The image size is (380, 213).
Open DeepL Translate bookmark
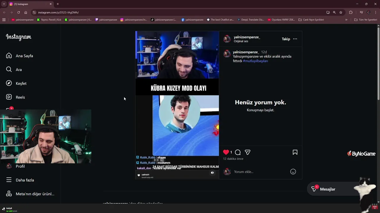pyautogui.click(x=251, y=20)
